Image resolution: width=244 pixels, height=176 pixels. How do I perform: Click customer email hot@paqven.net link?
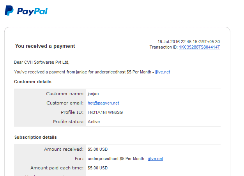tap(103, 103)
